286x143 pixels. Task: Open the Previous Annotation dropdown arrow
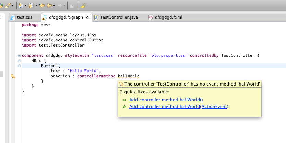tap(36, 6)
